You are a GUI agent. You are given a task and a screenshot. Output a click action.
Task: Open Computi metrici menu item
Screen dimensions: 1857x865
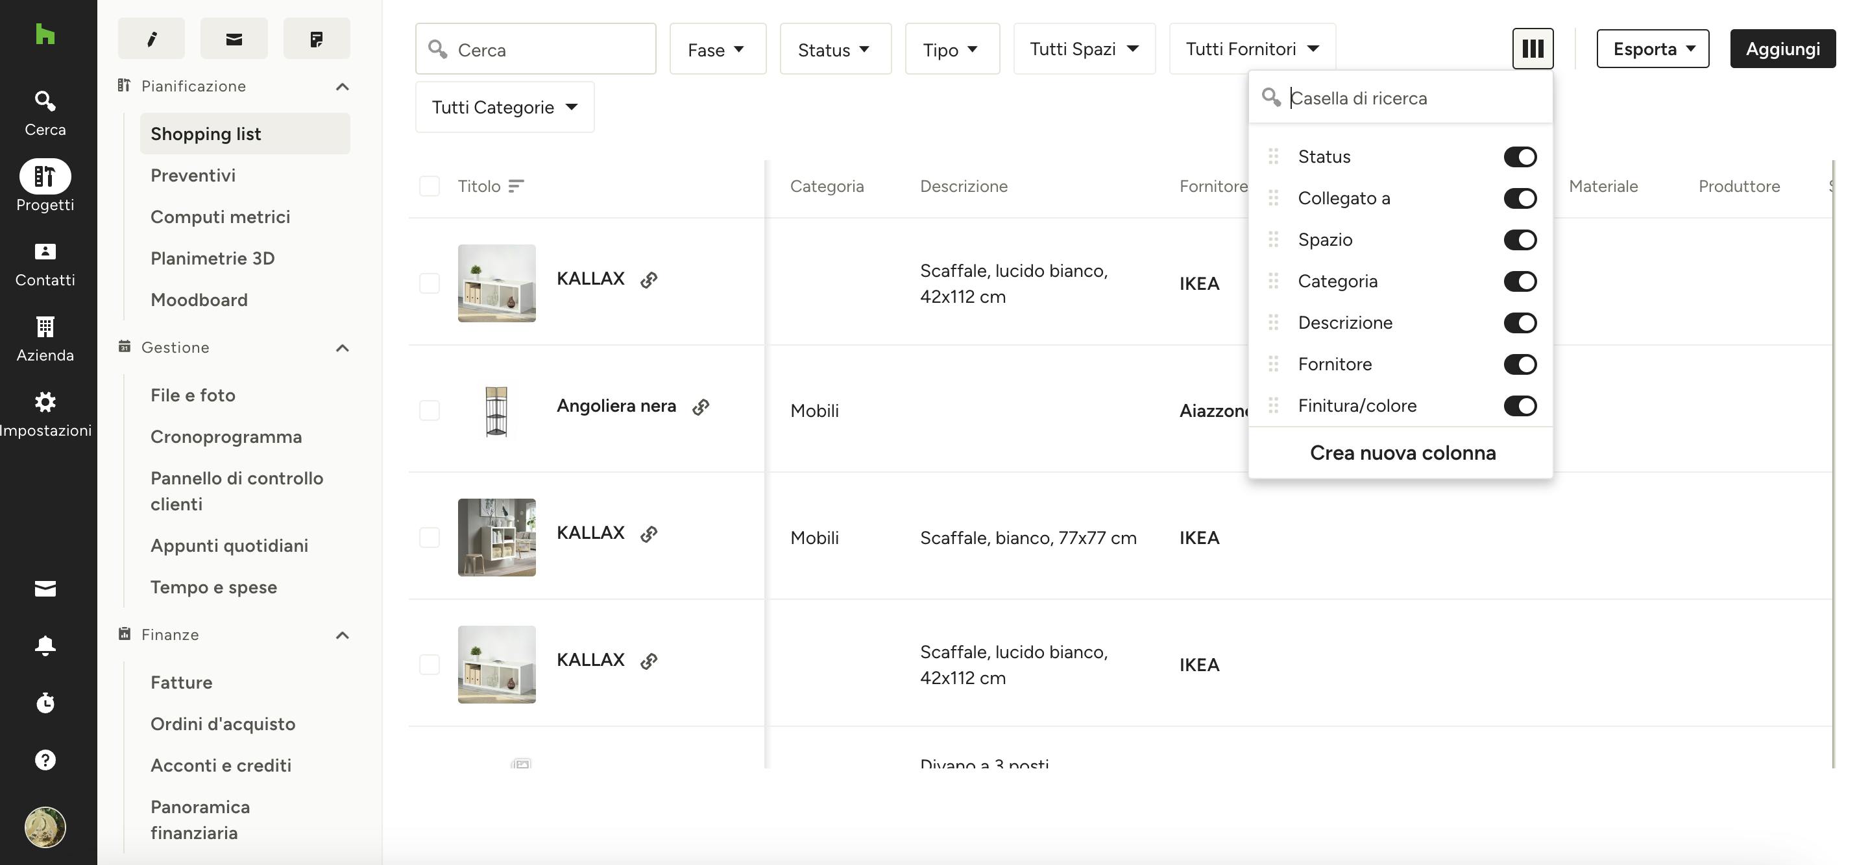tap(221, 217)
